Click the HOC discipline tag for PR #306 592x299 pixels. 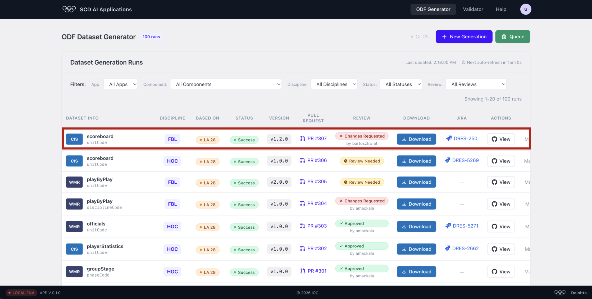(172, 161)
